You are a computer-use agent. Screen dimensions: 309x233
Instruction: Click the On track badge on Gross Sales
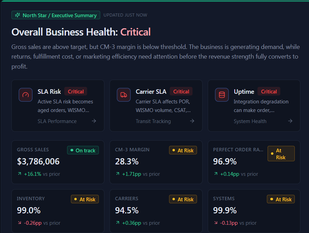(x=83, y=151)
